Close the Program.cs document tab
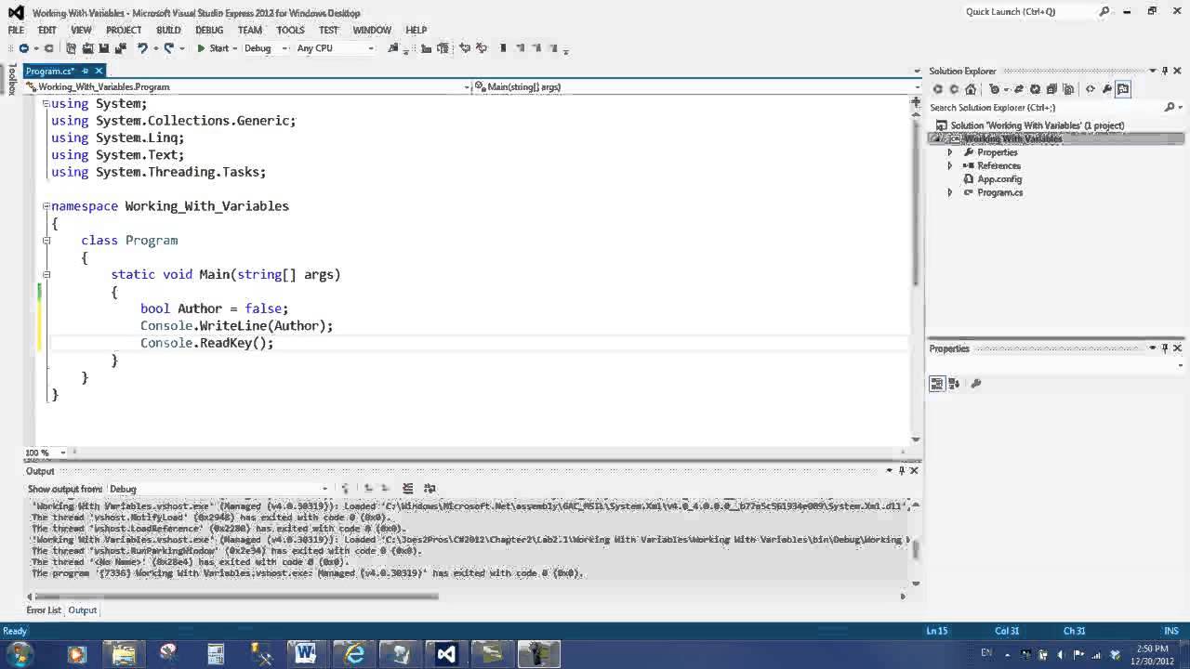 99,71
